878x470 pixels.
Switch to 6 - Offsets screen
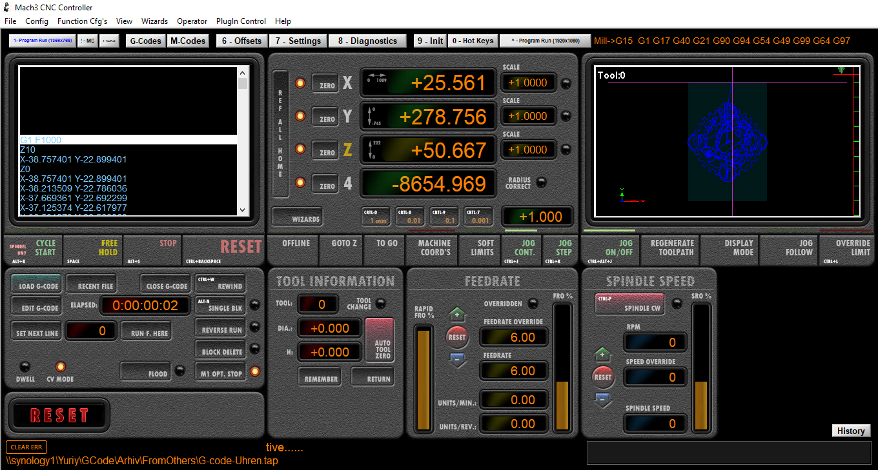pyautogui.click(x=241, y=41)
